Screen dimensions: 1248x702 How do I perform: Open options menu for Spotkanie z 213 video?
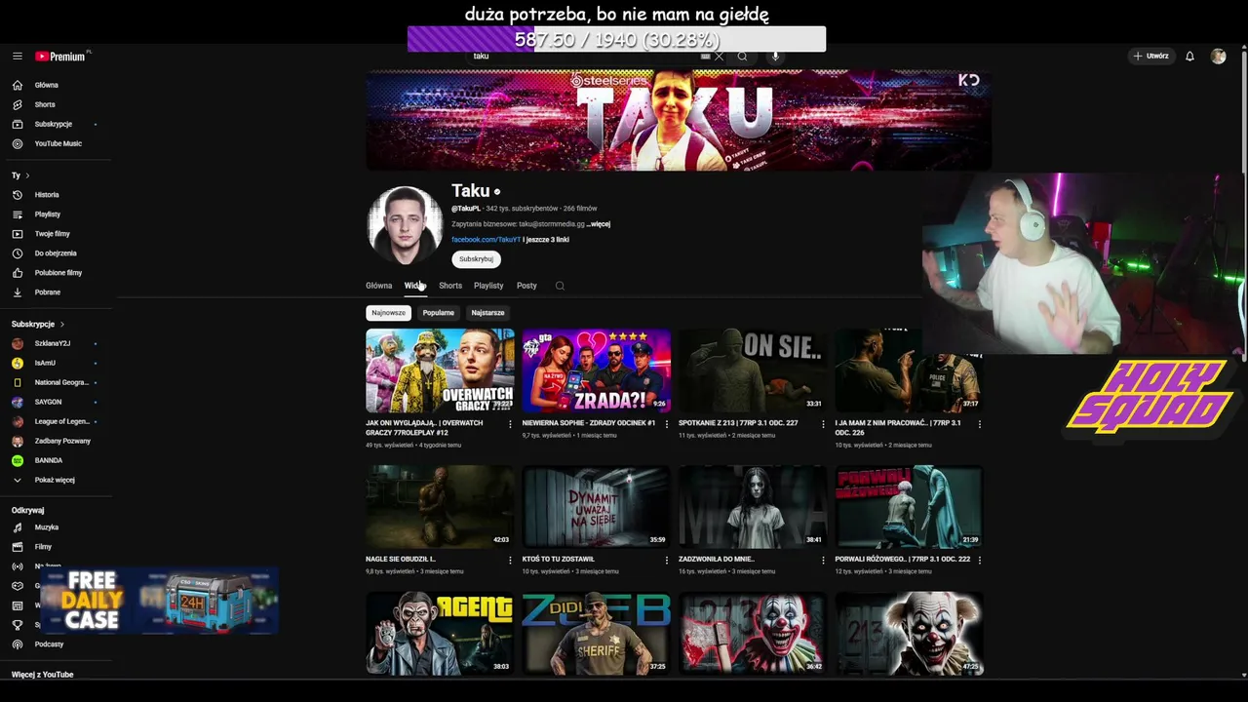coord(823,424)
